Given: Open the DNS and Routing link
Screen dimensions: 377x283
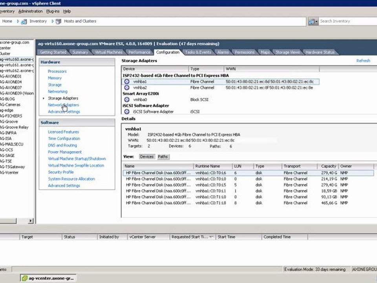Looking at the screenshot, I should click(62, 145).
